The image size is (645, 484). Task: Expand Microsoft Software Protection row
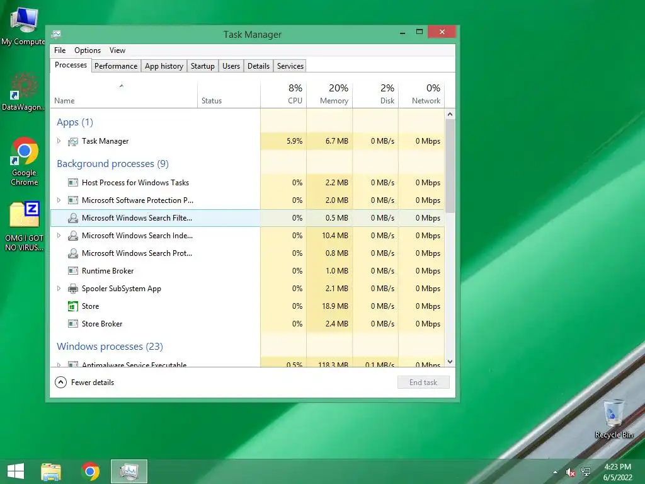59,200
